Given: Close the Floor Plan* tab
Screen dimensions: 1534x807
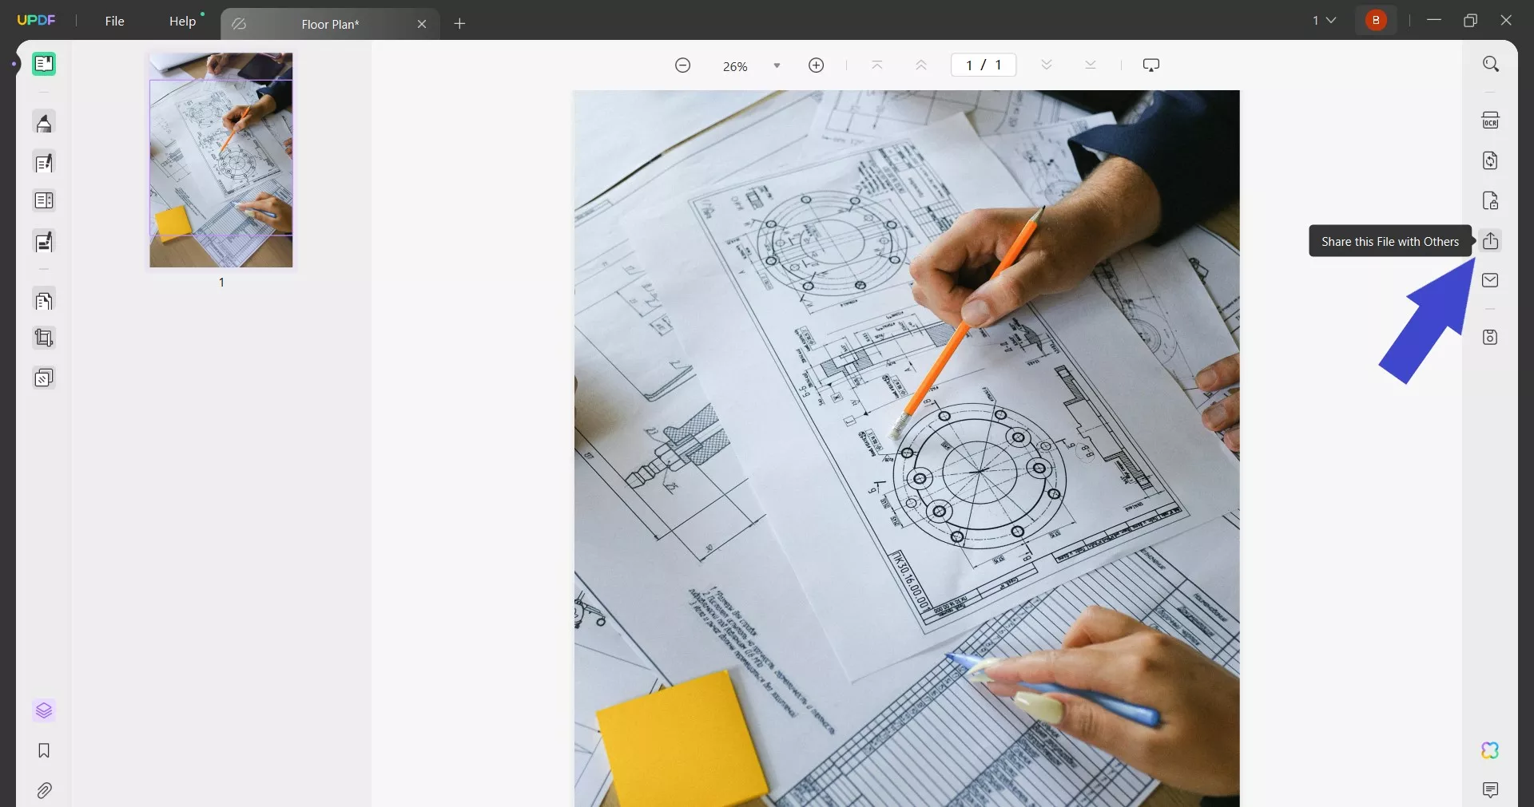Looking at the screenshot, I should [422, 24].
